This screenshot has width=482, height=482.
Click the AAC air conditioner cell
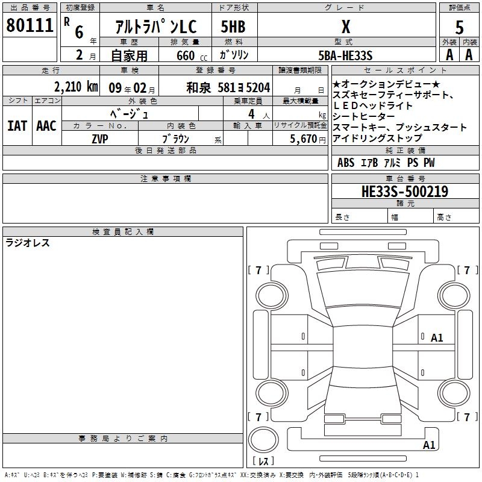46,125
